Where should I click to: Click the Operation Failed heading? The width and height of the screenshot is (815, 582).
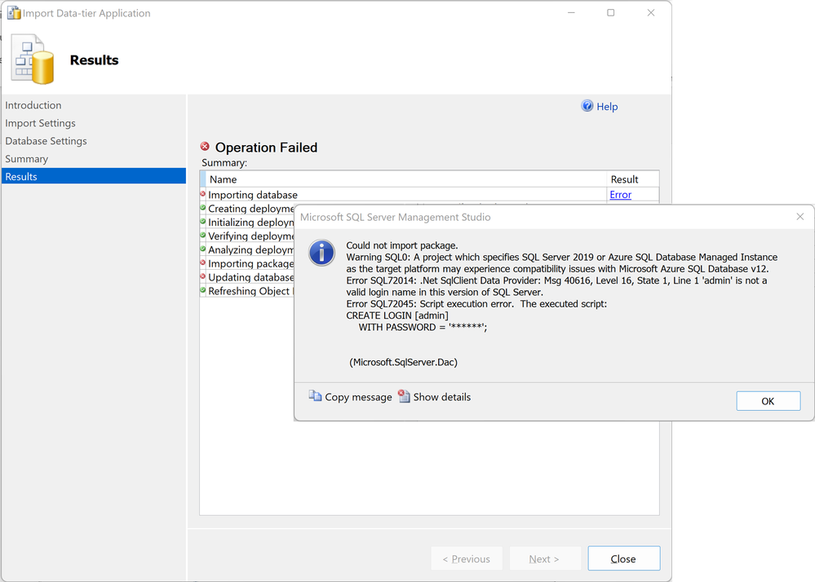(266, 148)
